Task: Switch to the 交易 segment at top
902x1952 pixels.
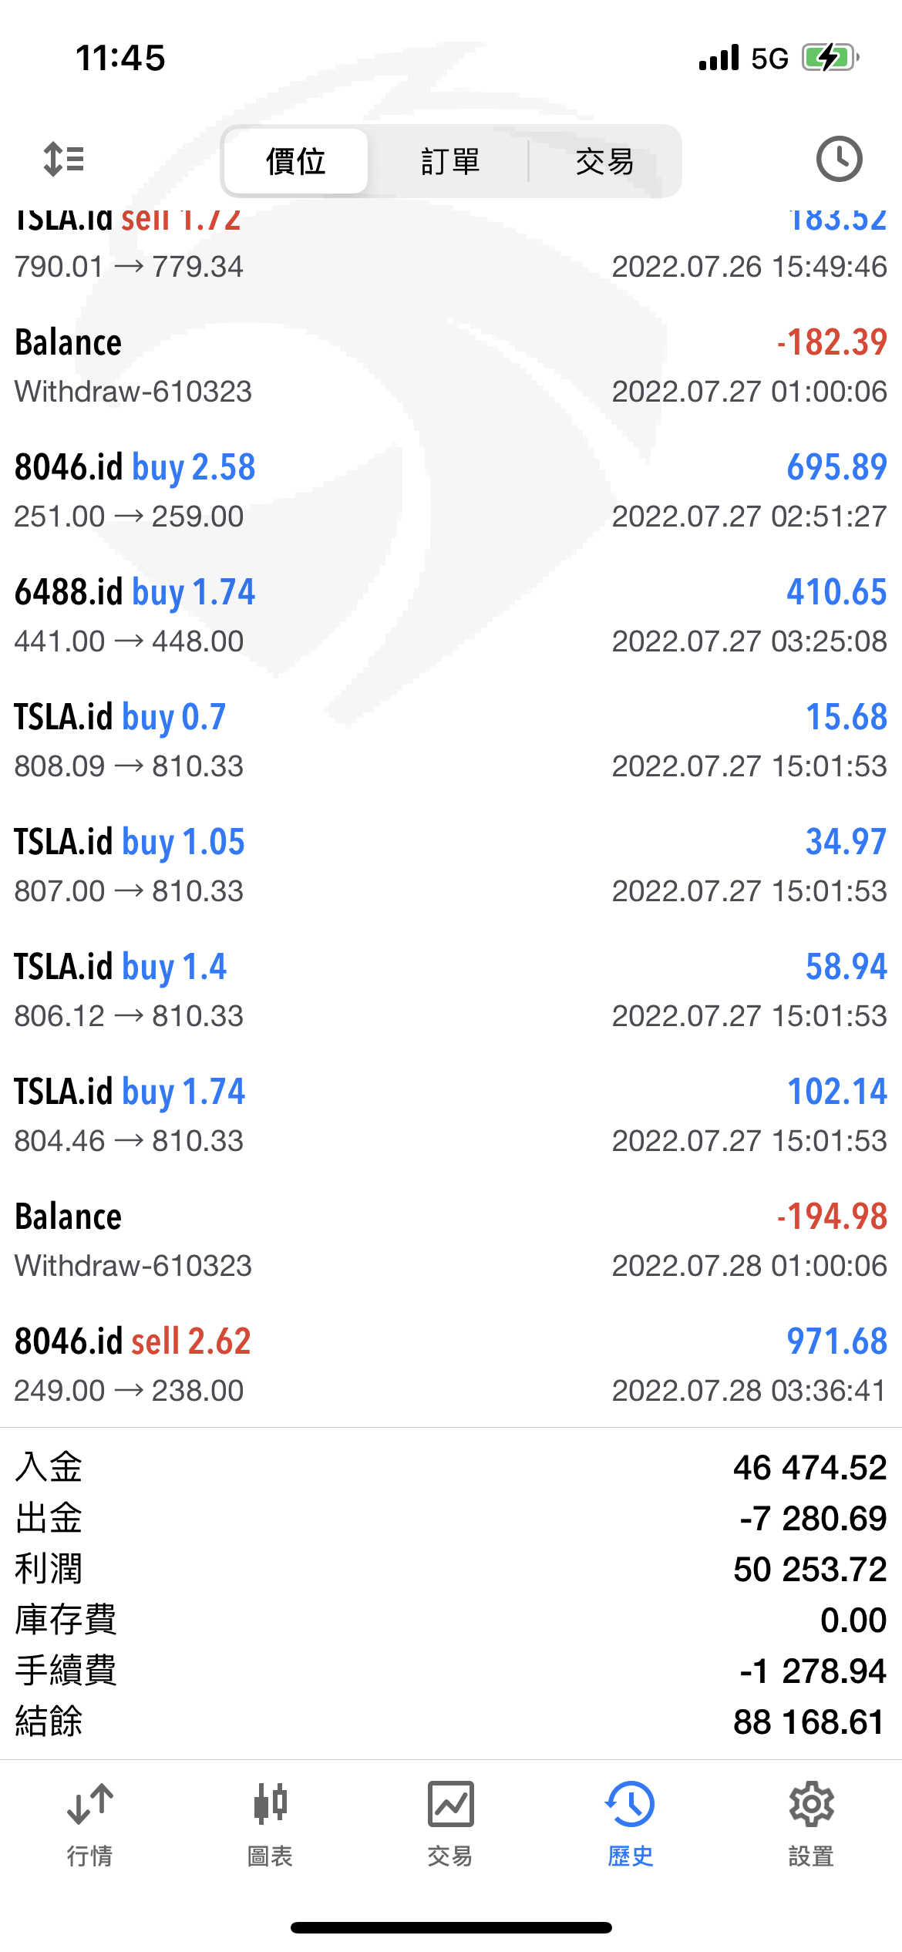Action: point(604,161)
